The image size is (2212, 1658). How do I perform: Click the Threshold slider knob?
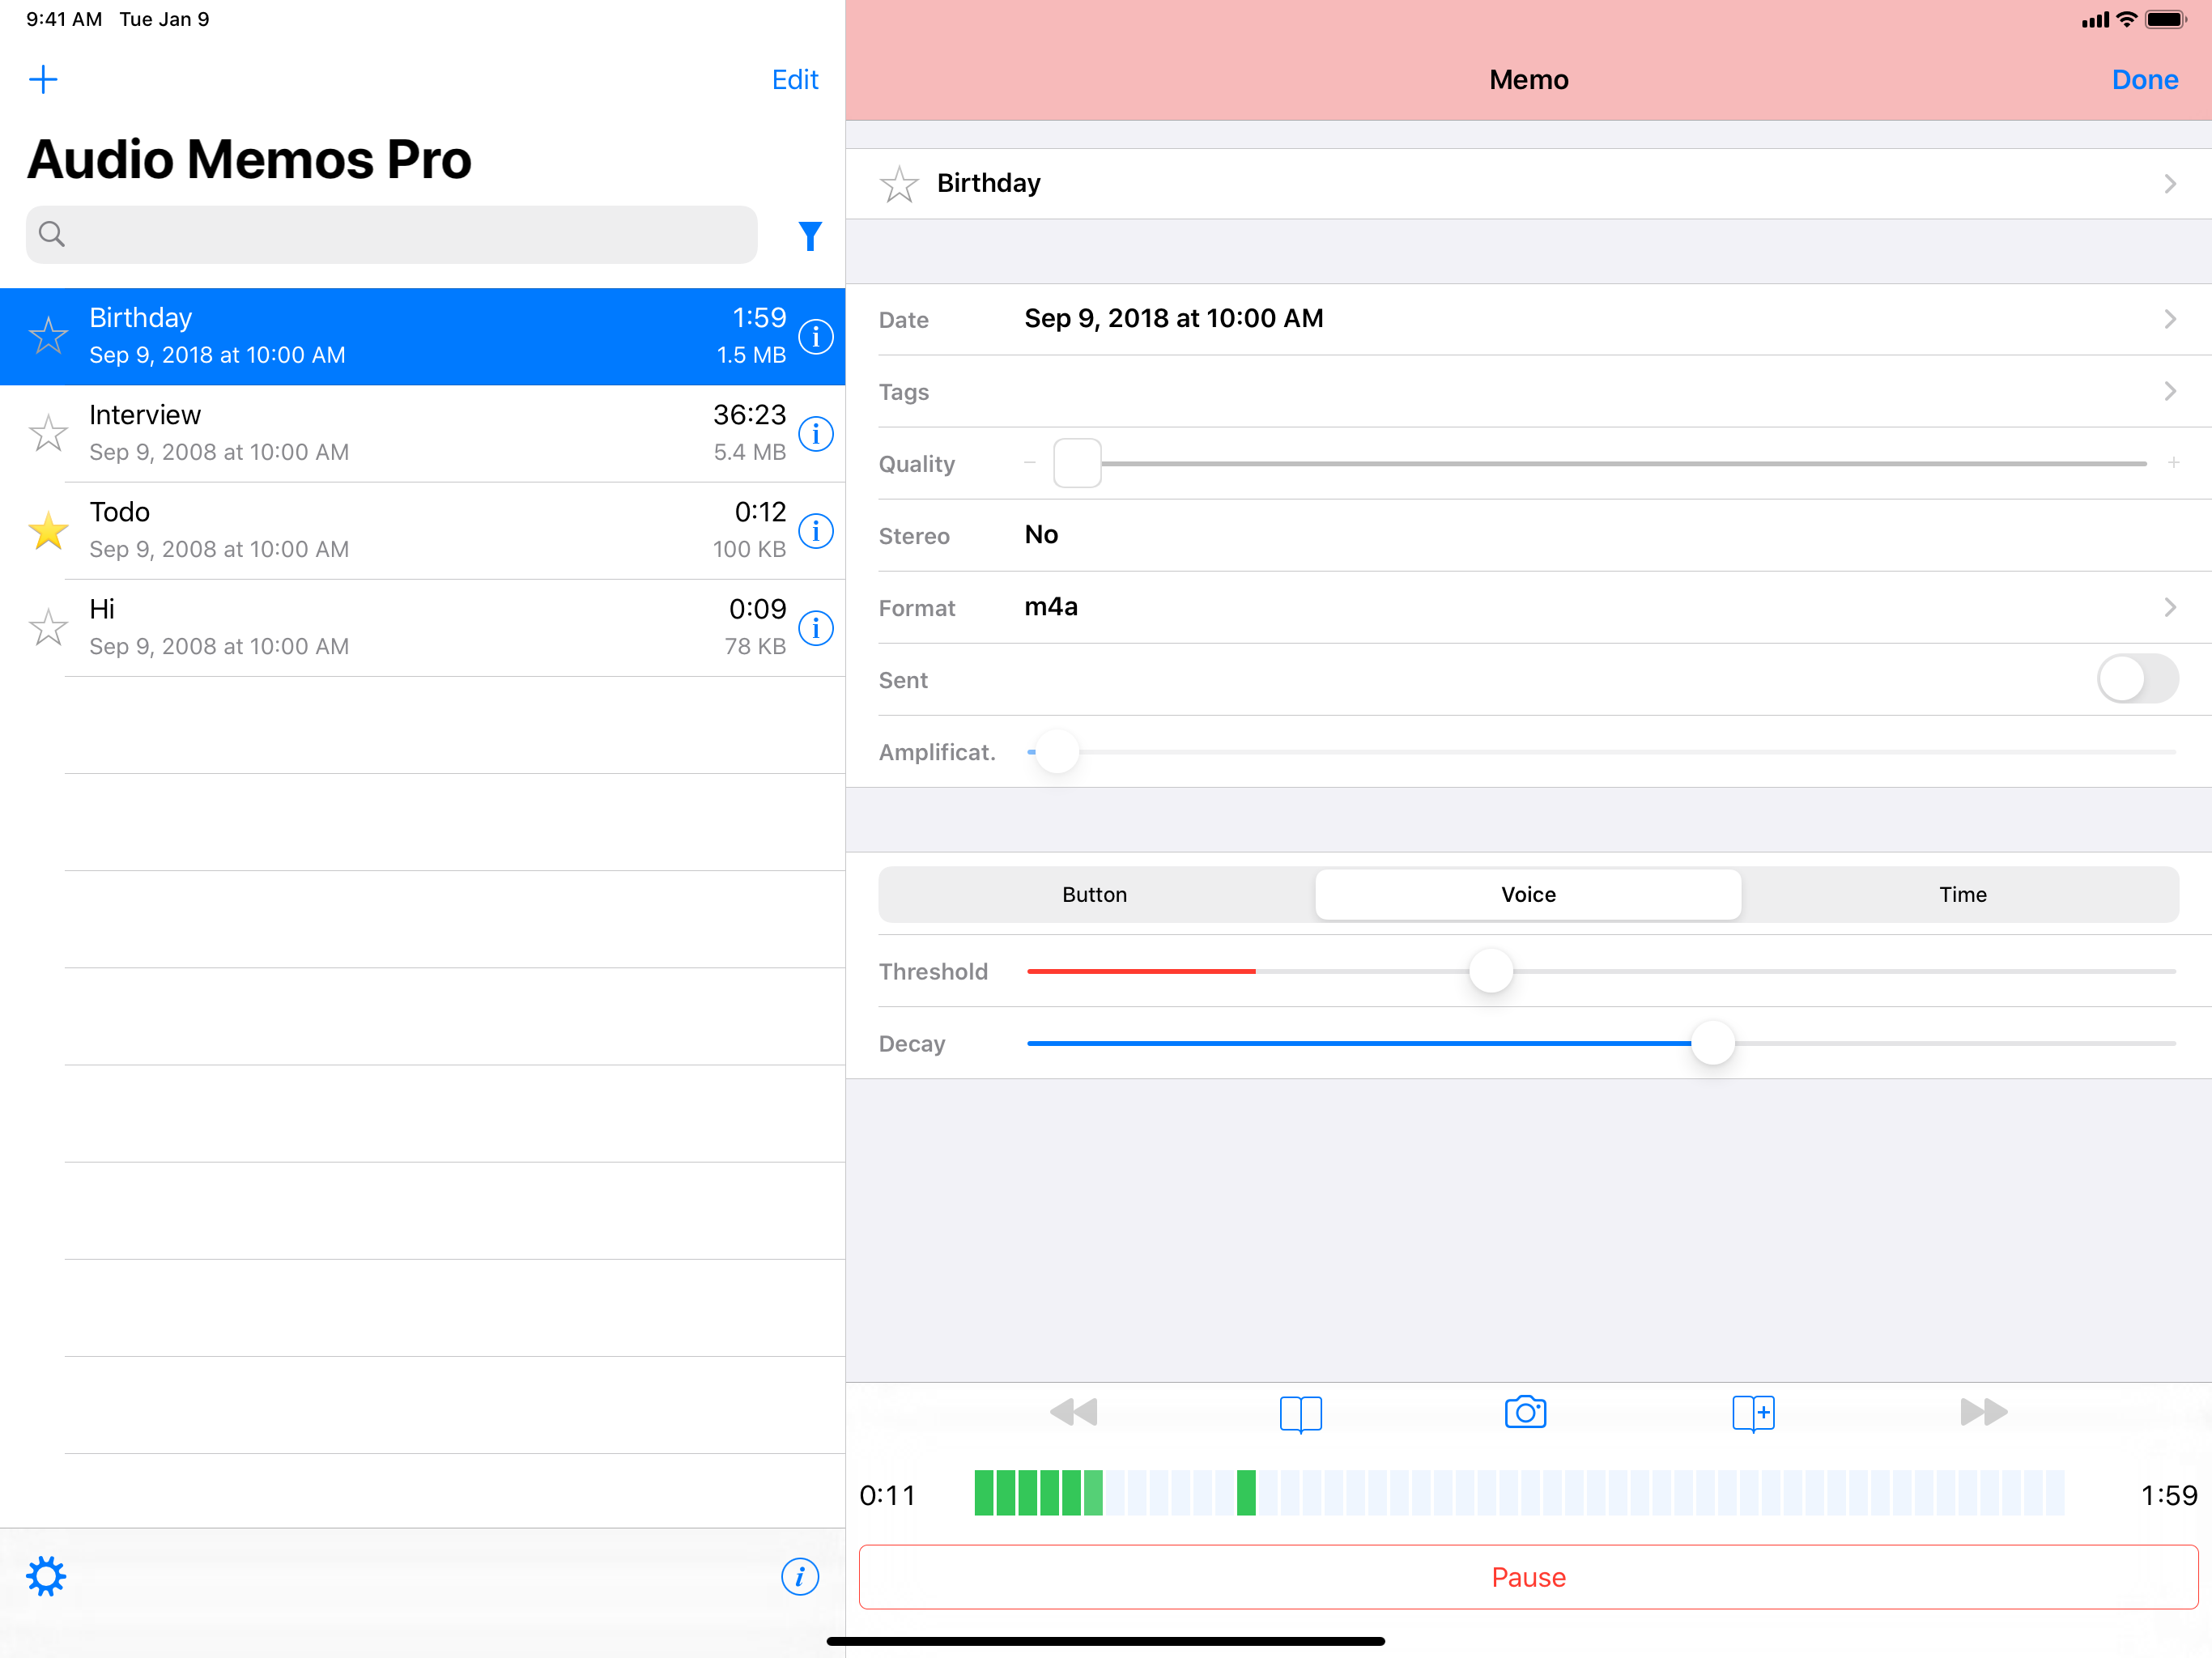click(x=1491, y=971)
